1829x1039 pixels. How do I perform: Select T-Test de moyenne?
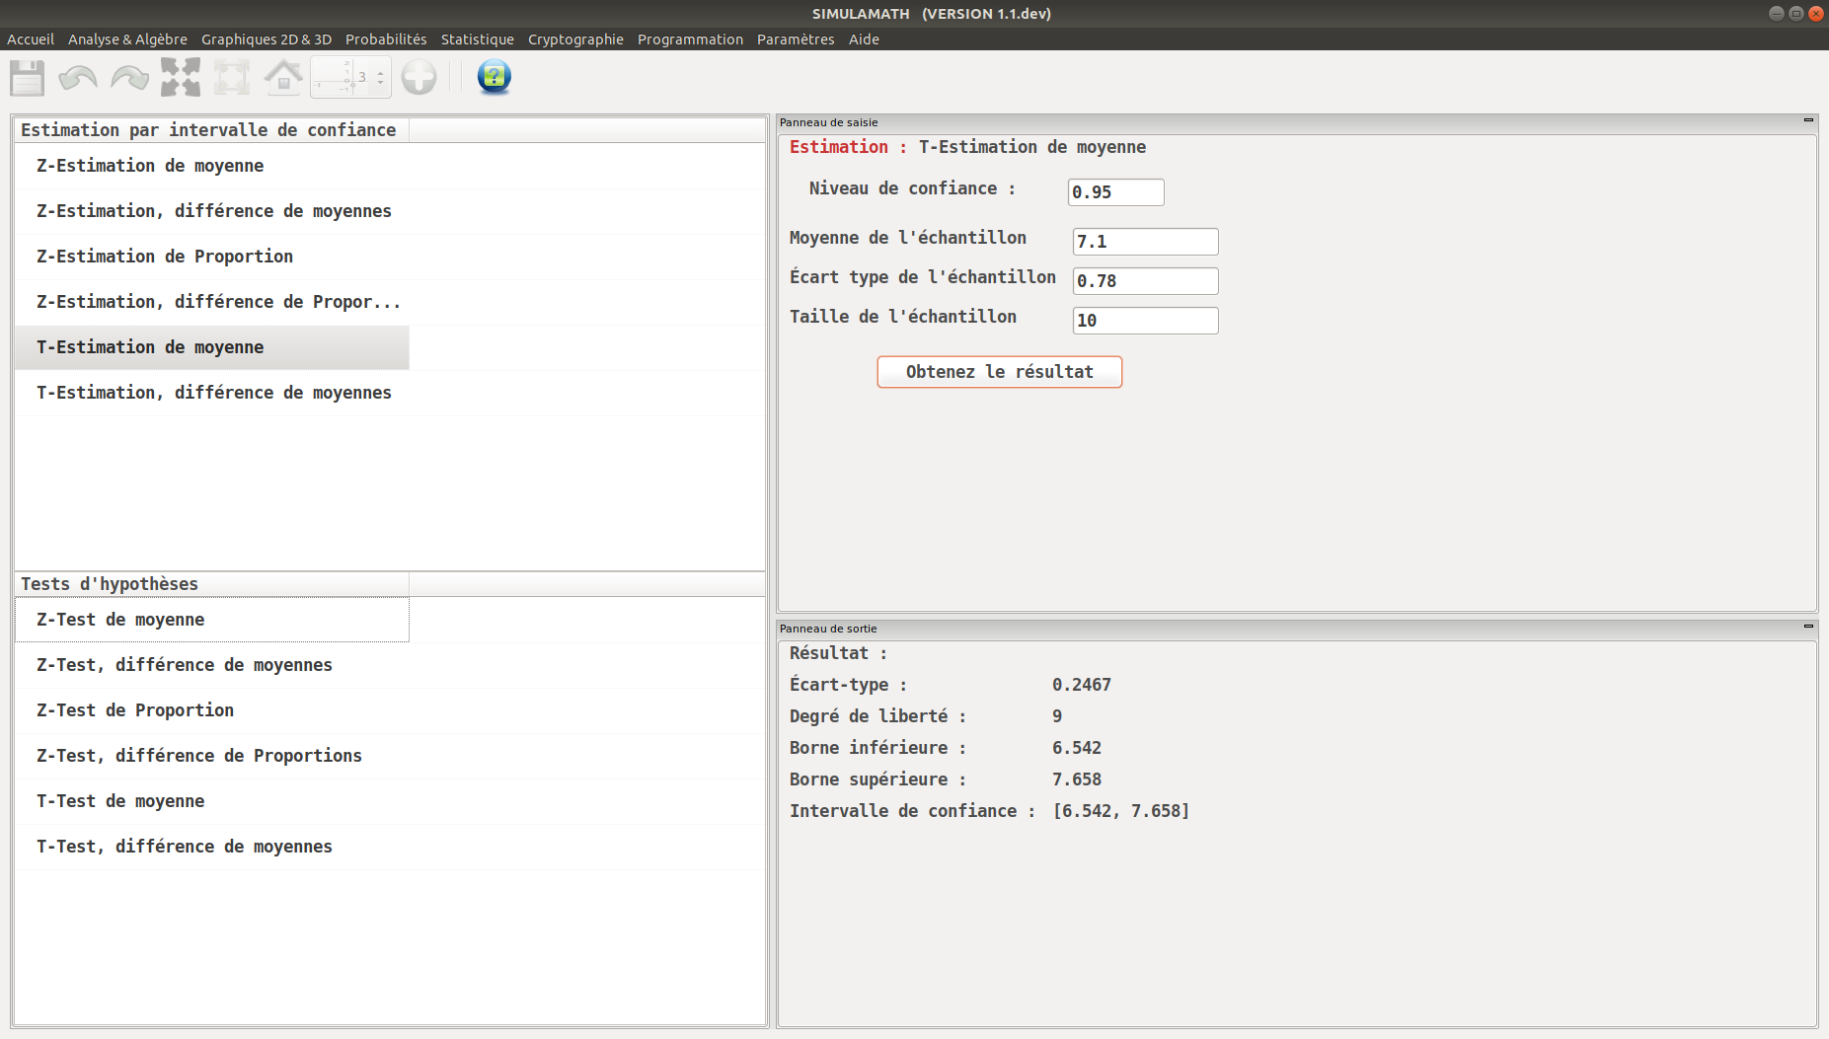212,801
